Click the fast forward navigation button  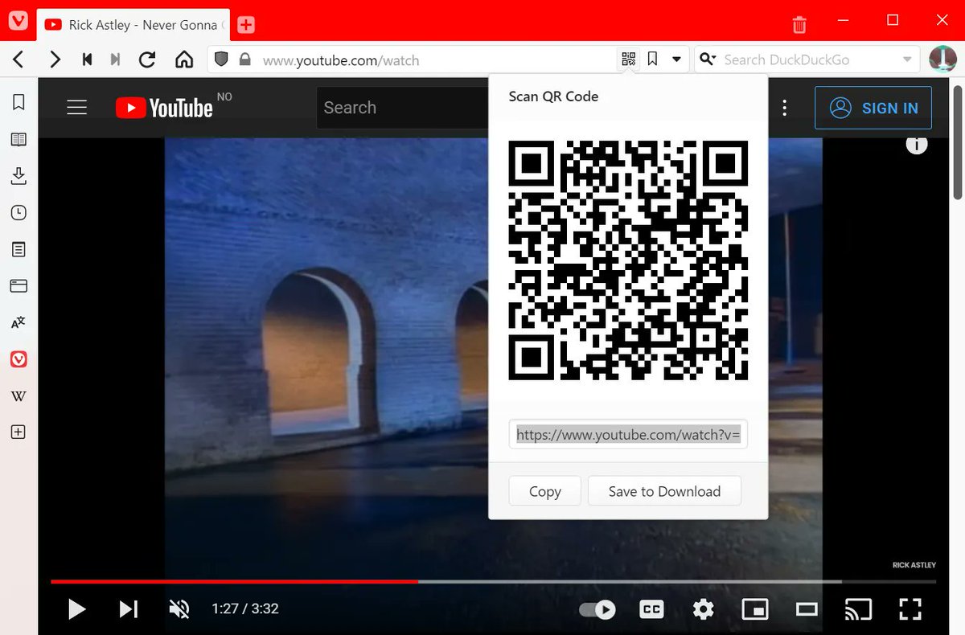[115, 59]
